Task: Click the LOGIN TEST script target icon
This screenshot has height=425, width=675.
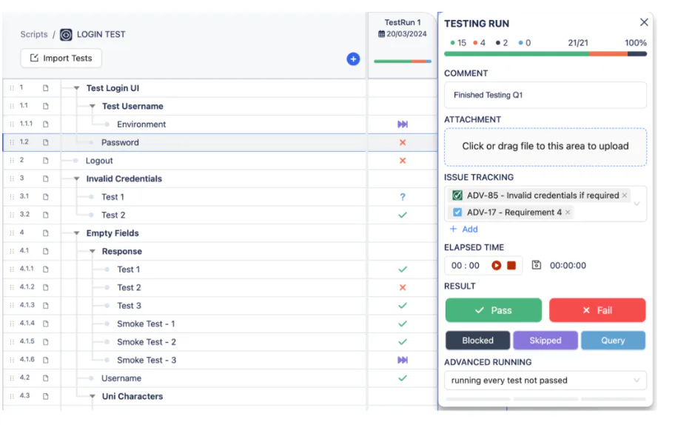Action: point(66,35)
